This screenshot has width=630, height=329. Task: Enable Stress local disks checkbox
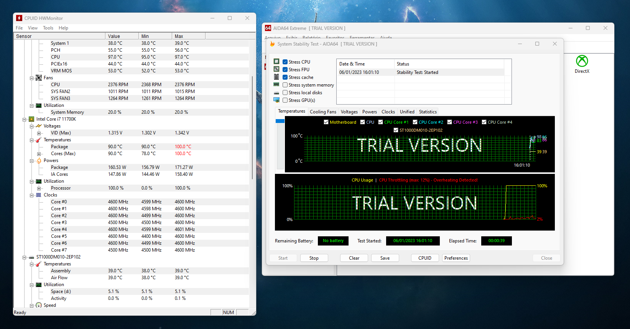click(x=285, y=92)
